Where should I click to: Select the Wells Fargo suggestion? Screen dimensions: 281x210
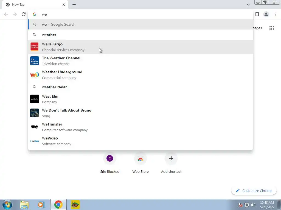tap(140, 47)
